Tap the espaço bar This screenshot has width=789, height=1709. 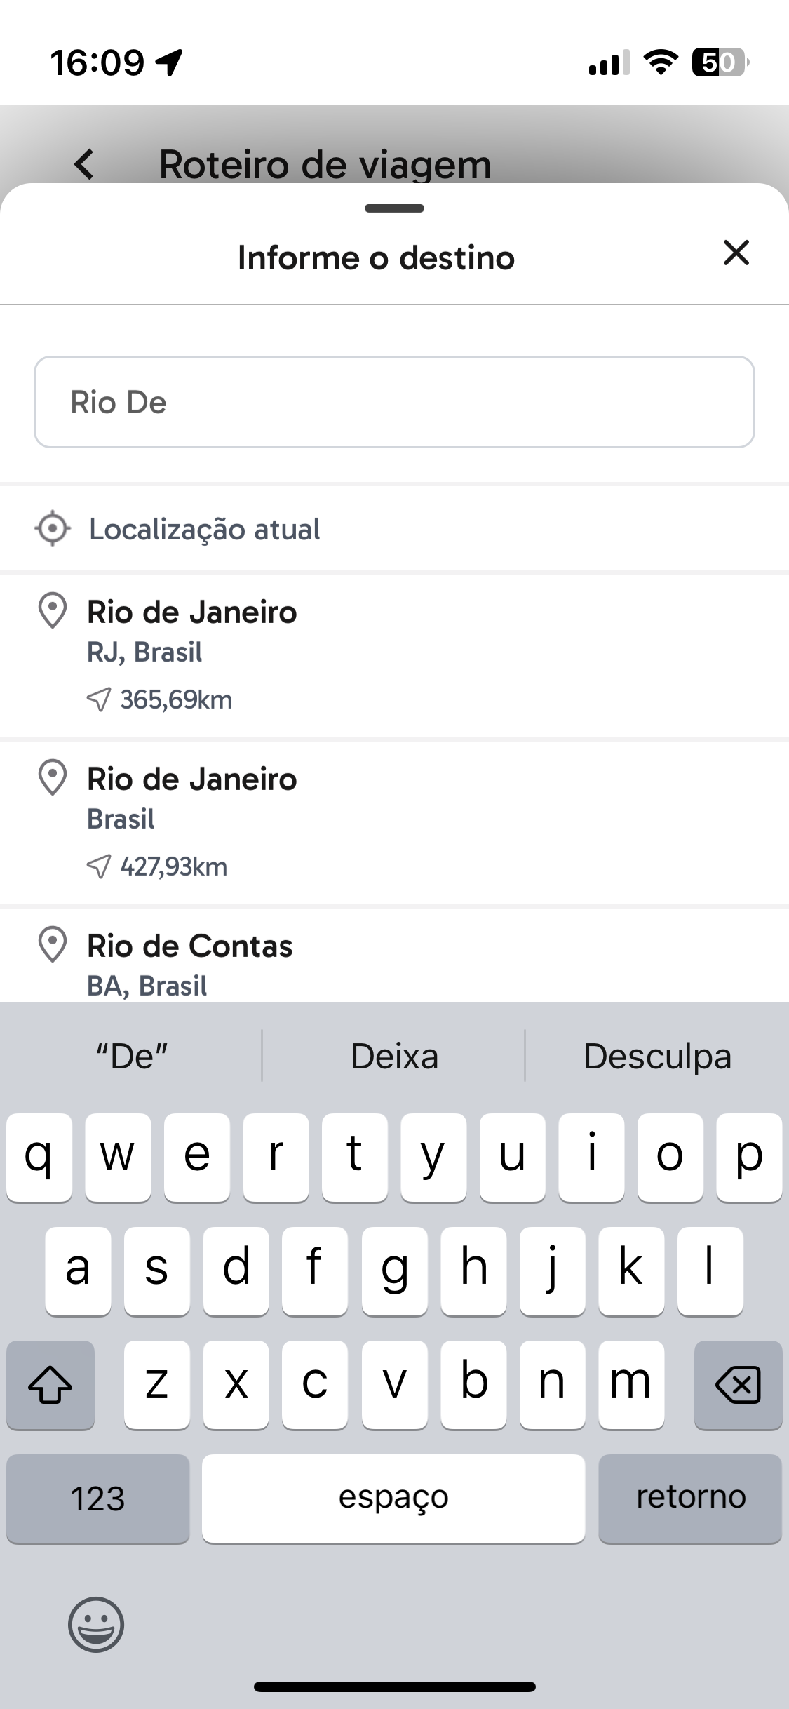pos(393,1499)
